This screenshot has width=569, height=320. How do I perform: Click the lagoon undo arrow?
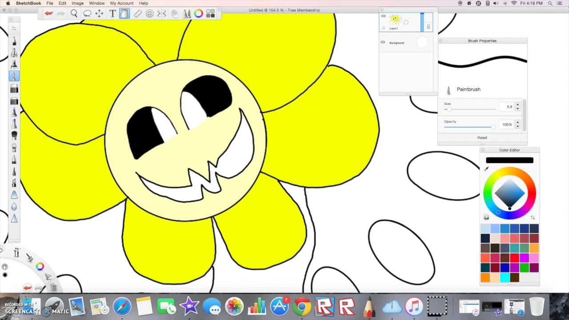pos(28,288)
